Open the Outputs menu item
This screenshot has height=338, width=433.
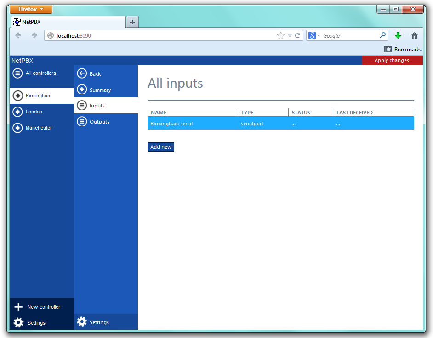click(x=99, y=122)
